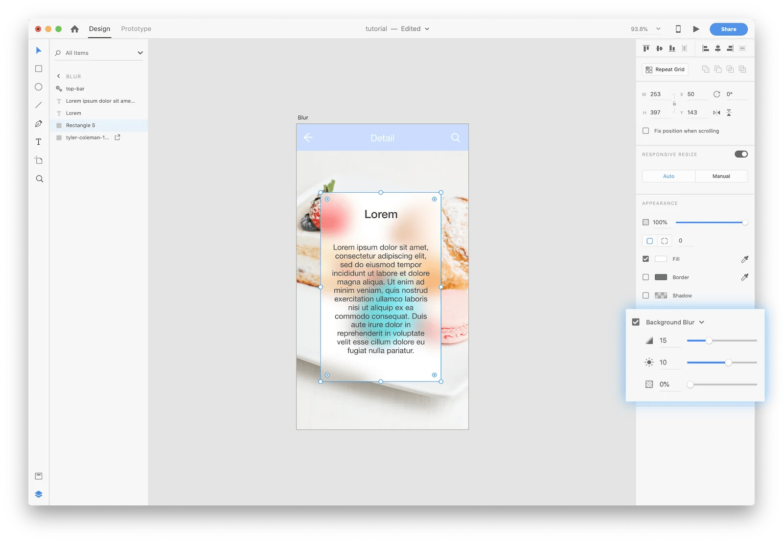Select the Ellipse tool
783x543 pixels.
(x=39, y=87)
